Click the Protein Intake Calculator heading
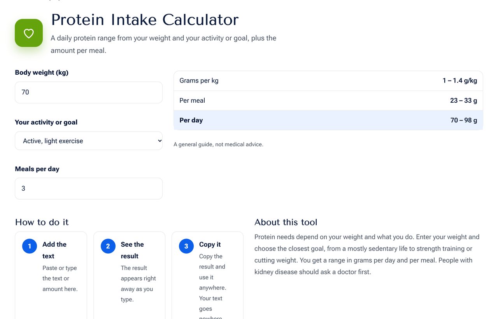498x319 pixels. coord(145,20)
